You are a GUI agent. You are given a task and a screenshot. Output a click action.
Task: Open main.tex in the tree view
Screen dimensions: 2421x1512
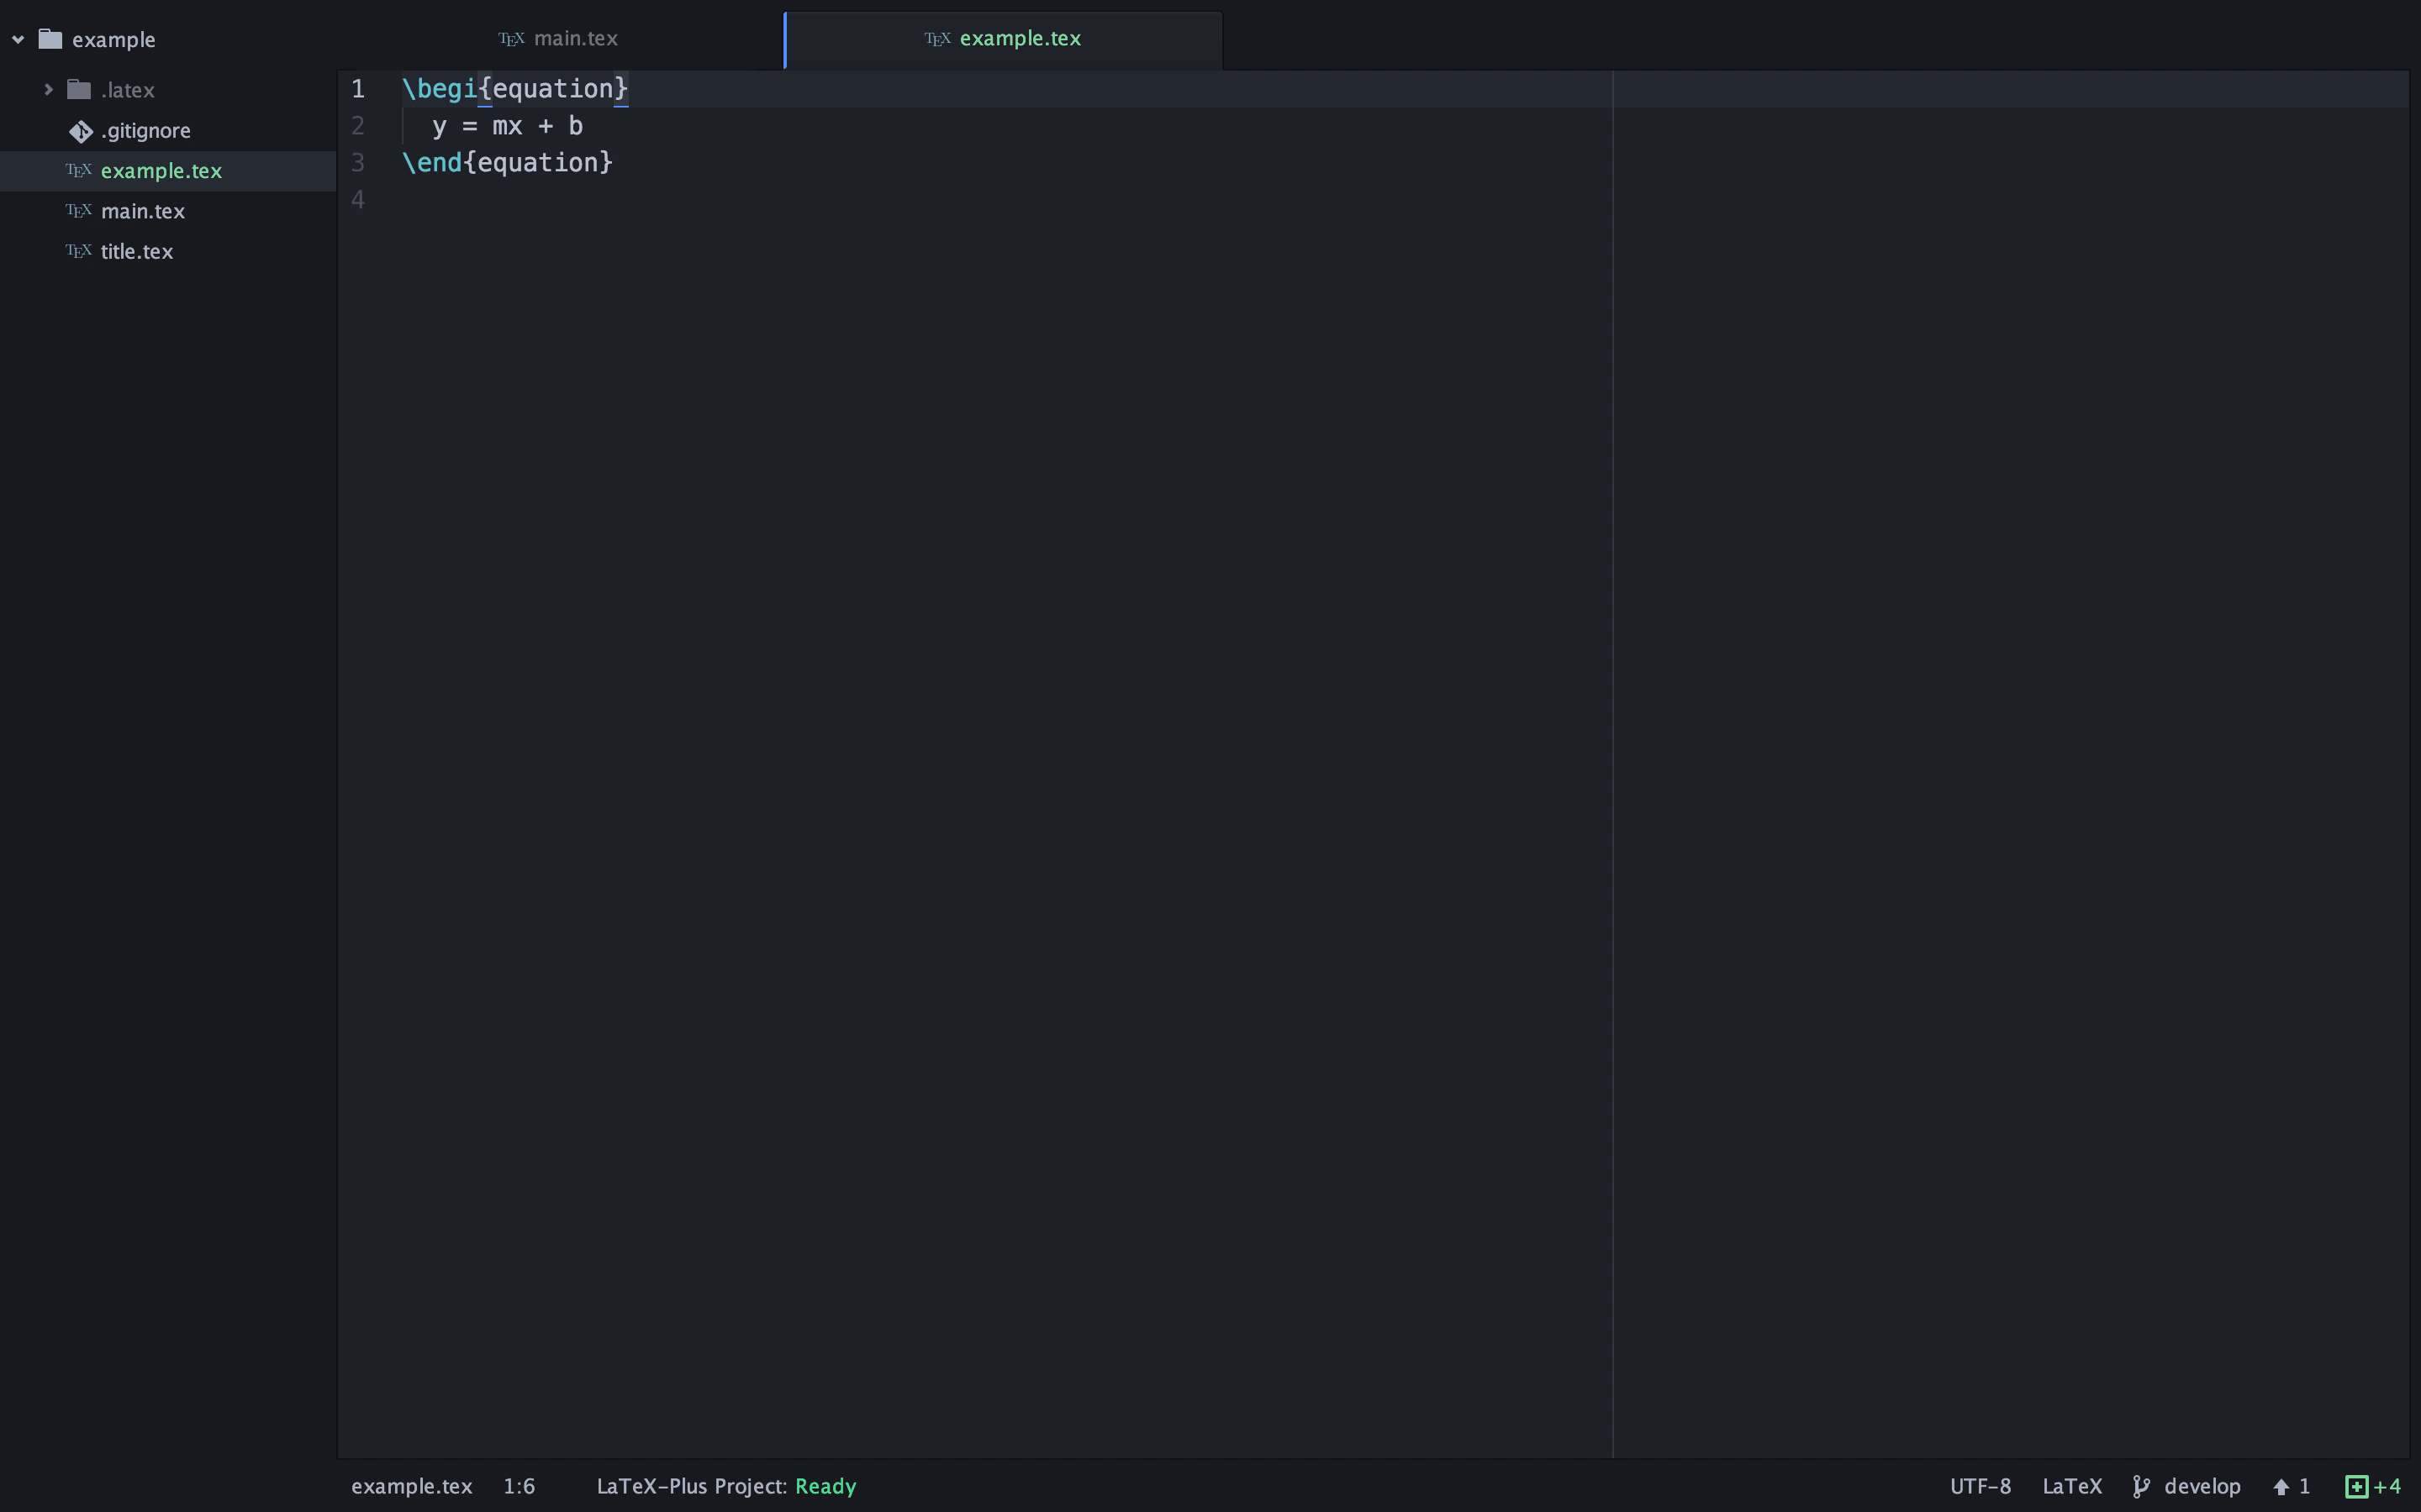point(143,211)
